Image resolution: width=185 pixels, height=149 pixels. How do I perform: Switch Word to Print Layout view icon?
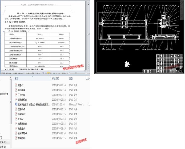(x=48, y=73)
